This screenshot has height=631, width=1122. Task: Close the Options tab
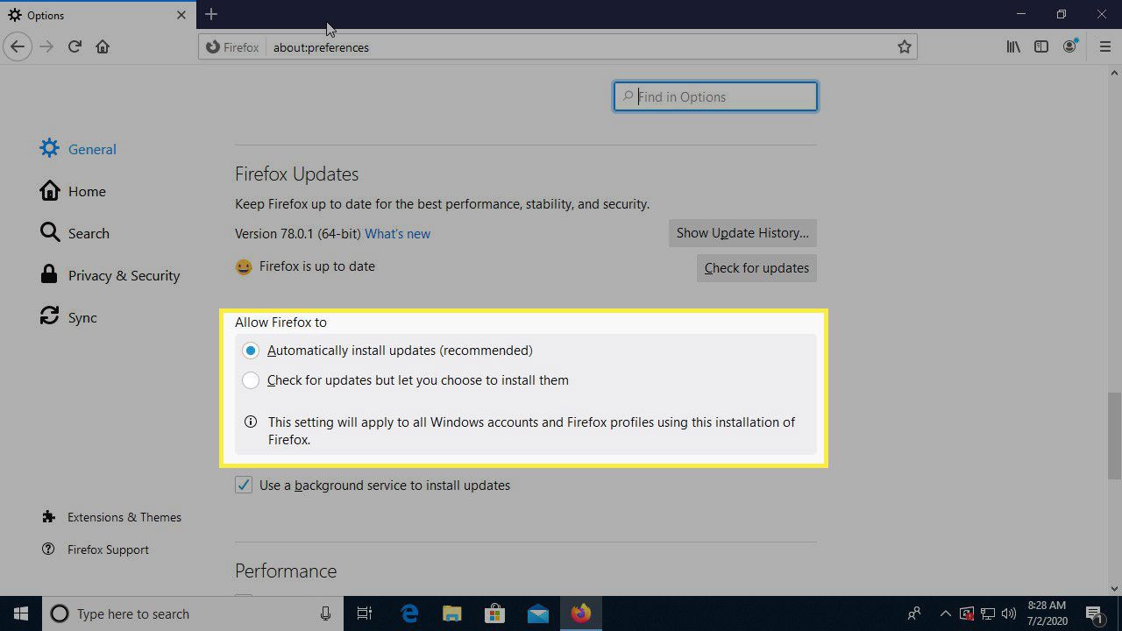(x=181, y=15)
